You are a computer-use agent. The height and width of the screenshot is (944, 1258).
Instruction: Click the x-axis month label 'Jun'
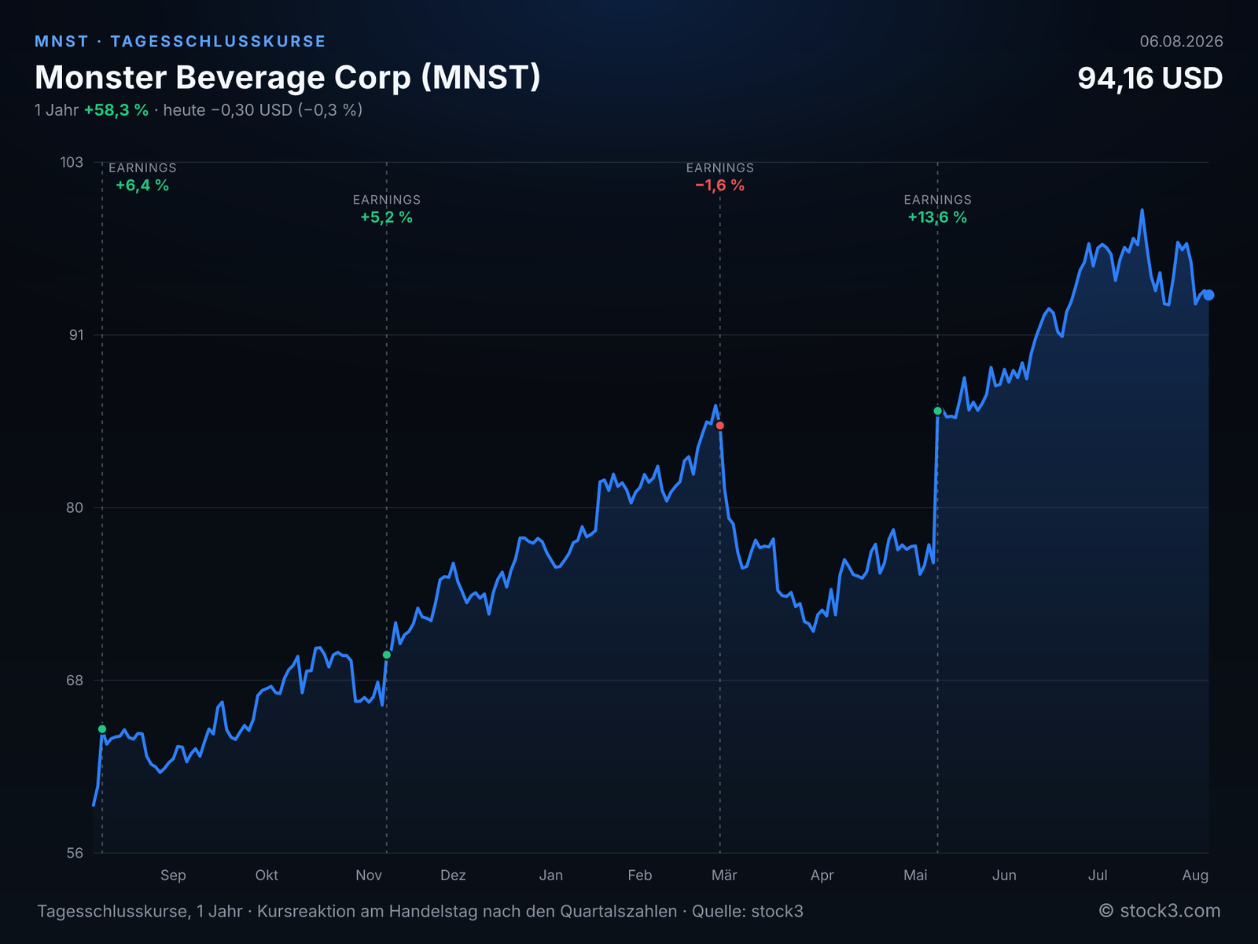1004,876
